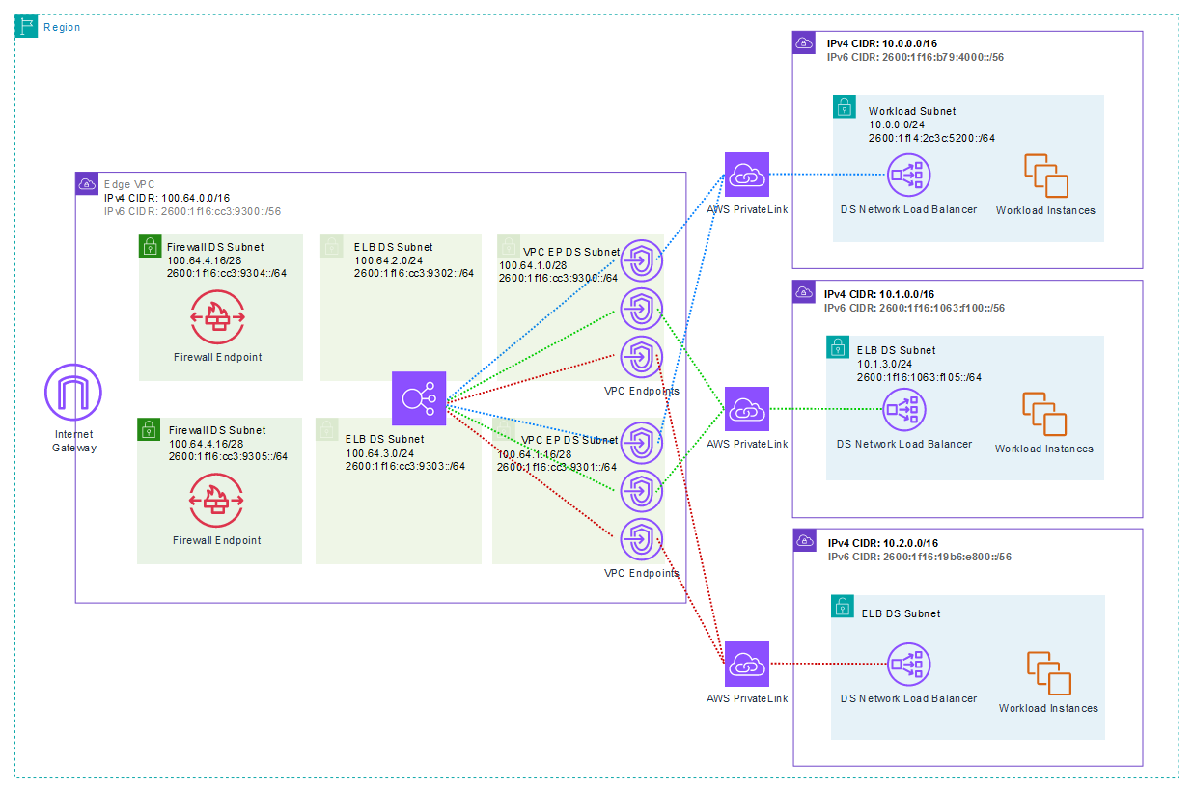Click the Region label text
This screenshot has height=790, width=1193.
pyautogui.click(x=60, y=27)
